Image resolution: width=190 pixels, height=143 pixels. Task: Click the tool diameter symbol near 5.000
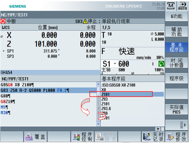(x=152, y=34)
